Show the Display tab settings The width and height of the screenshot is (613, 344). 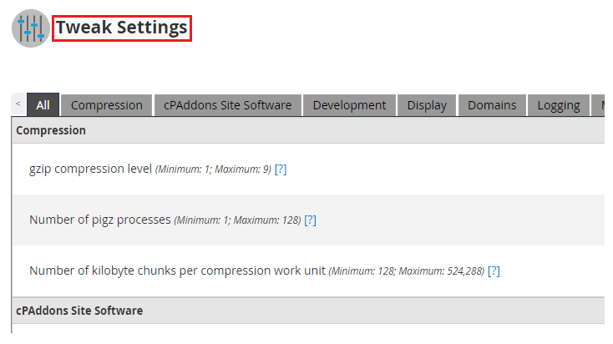(427, 105)
